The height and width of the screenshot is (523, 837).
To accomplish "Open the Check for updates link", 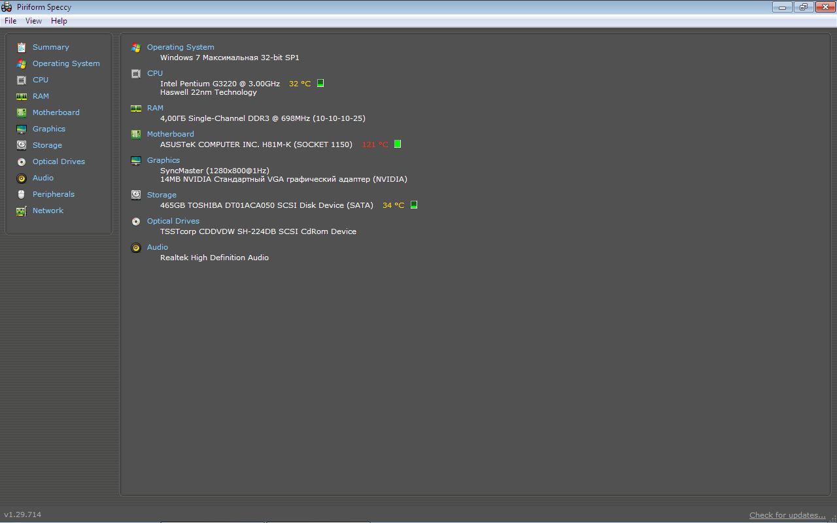I will (x=787, y=515).
